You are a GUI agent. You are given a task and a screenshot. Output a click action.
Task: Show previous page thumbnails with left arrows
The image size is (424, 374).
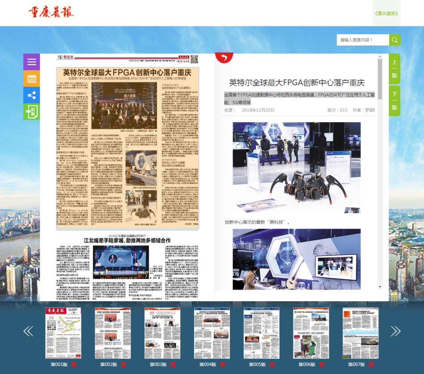click(28, 331)
